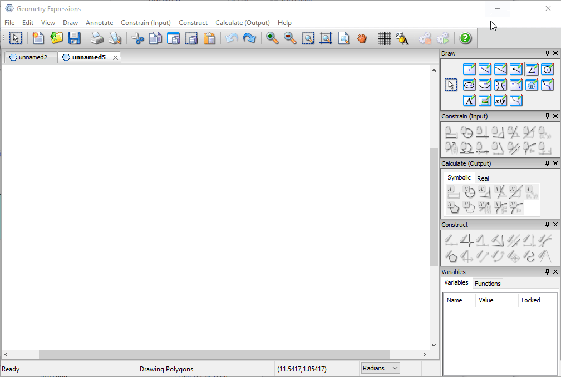Click the Redo arrow icon

249,38
